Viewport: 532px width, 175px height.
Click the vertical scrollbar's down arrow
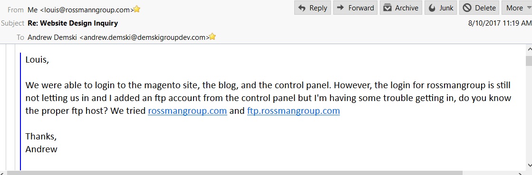pos(529,165)
